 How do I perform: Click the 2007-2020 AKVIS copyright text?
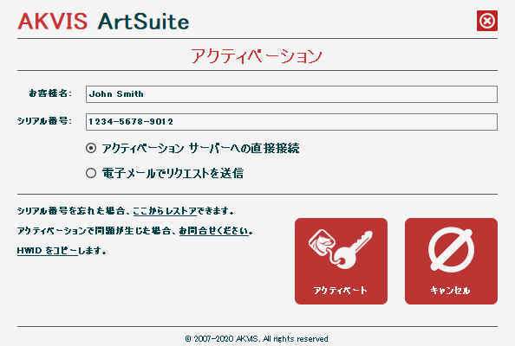pos(257,338)
